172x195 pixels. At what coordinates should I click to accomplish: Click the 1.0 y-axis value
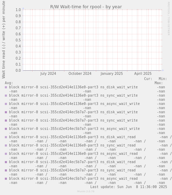(18, 10)
